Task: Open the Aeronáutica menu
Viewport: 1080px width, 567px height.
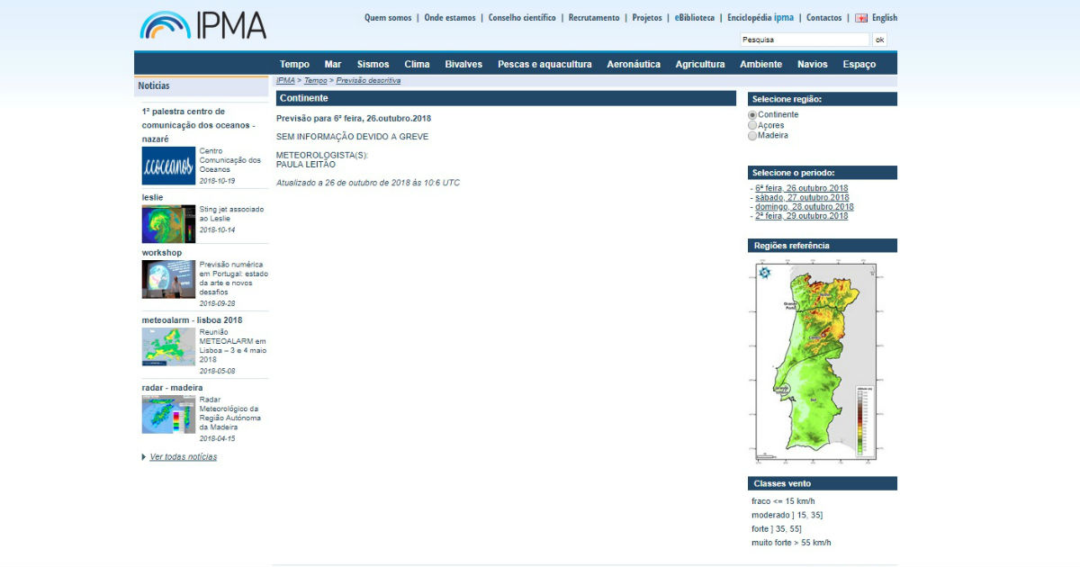Action: click(634, 64)
